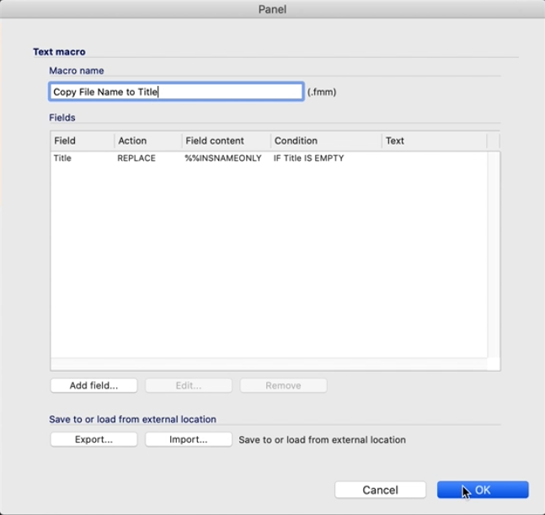This screenshot has width=545, height=515.
Task: Click the Action column header
Action: 147,141
